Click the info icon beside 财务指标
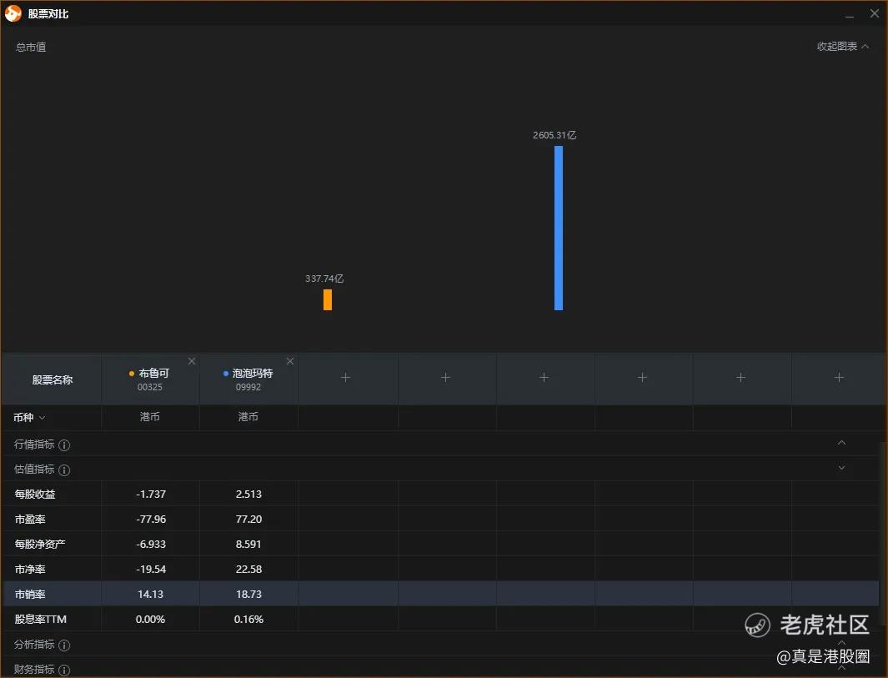Screen dimensions: 888x678 click(64, 670)
